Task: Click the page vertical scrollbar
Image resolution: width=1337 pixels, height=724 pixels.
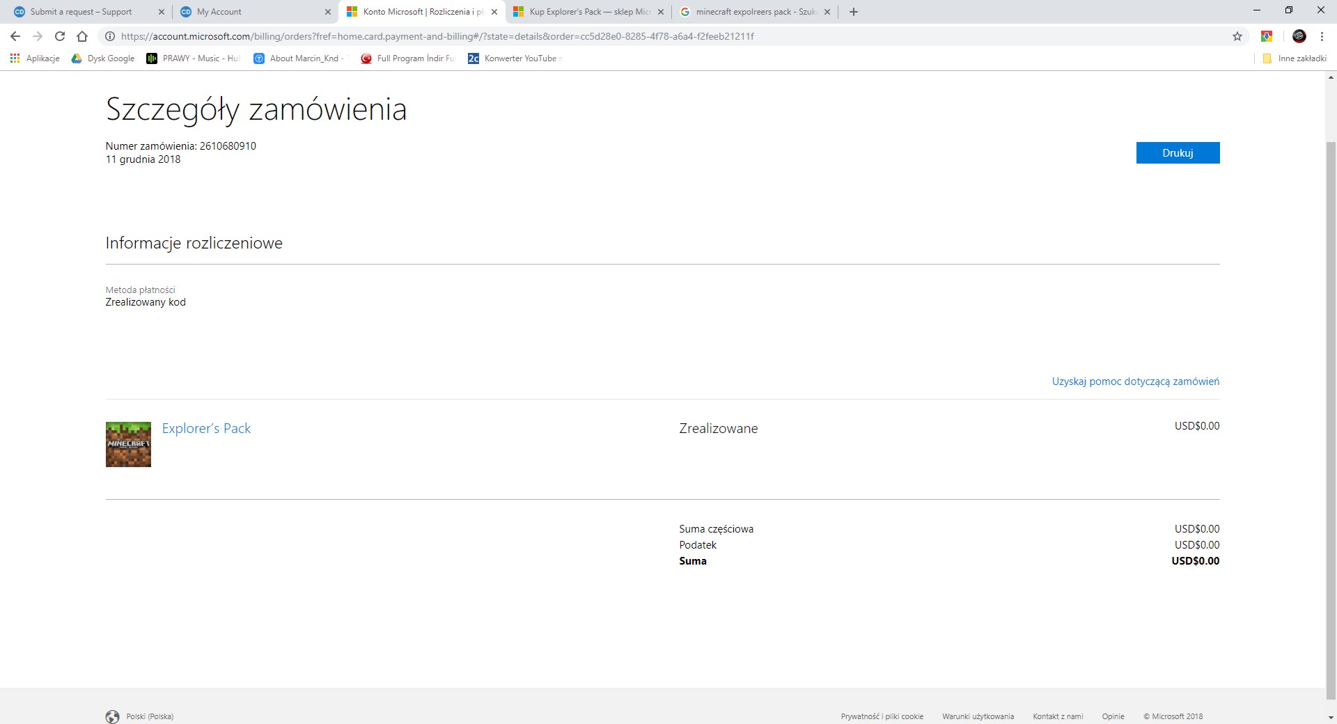Action: point(1331,421)
